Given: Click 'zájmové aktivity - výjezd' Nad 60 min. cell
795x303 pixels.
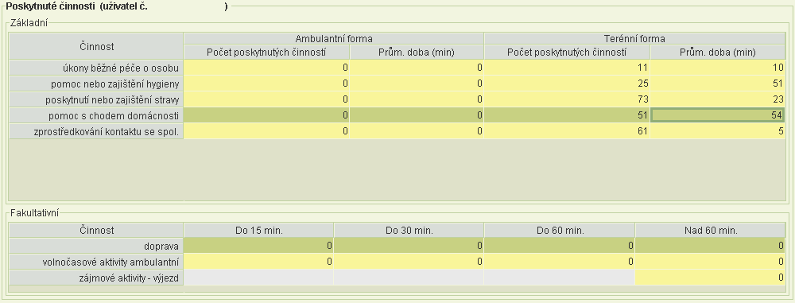Looking at the screenshot, I should [710, 278].
